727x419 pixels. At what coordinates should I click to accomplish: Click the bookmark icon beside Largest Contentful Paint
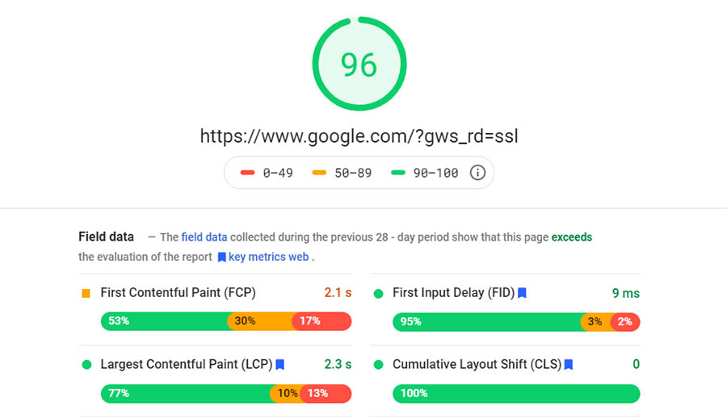click(x=280, y=365)
